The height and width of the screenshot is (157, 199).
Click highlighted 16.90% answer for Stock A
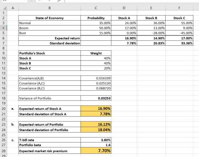[96, 108]
